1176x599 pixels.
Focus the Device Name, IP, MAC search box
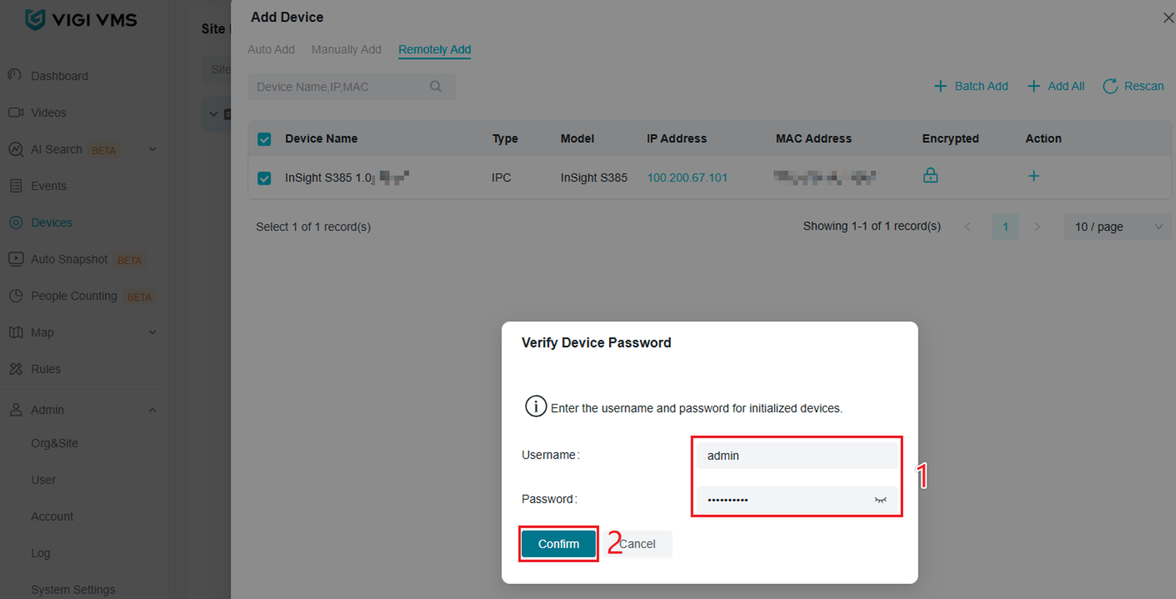(x=352, y=86)
